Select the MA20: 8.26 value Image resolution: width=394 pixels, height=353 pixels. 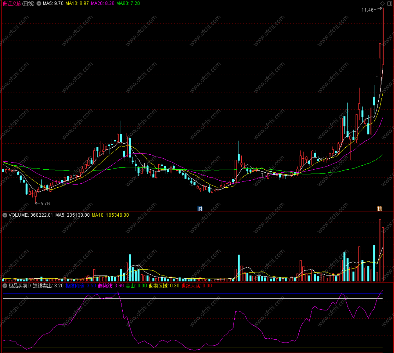[x=103, y=3]
